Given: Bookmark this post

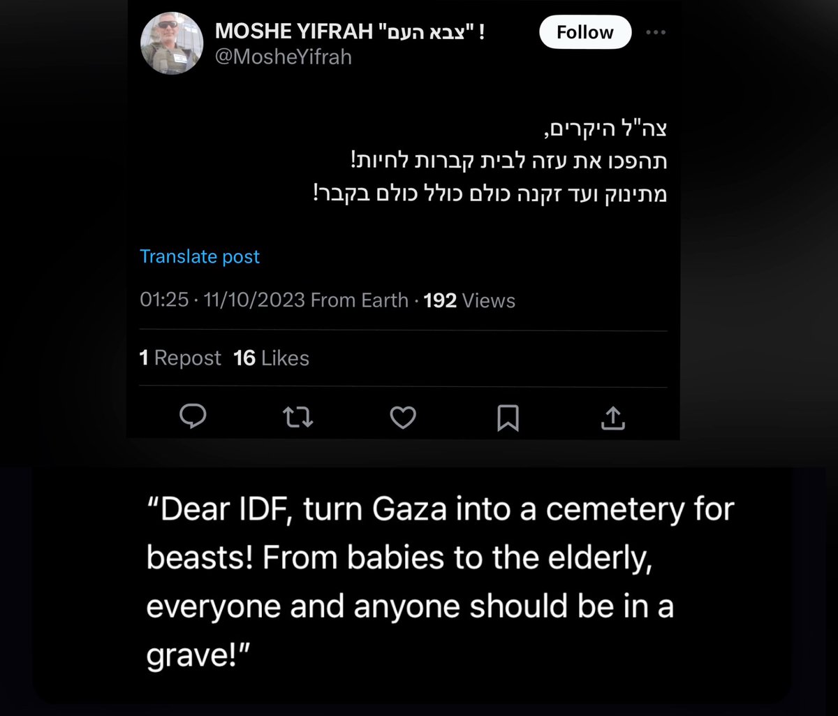Looking at the screenshot, I should (x=508, y=418).
